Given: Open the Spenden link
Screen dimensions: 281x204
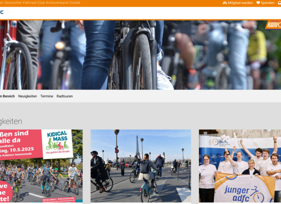Looking at the screenshot, I should tap(265, 3).
